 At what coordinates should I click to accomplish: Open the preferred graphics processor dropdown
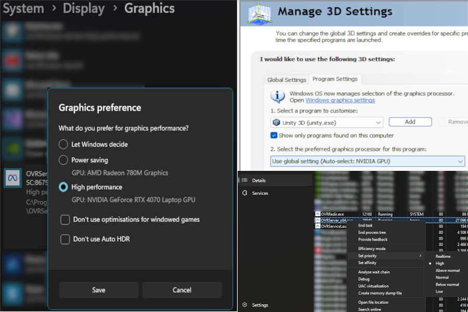click(368, 161)
